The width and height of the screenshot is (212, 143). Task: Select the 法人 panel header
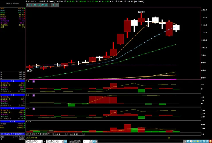coord(12,108)
